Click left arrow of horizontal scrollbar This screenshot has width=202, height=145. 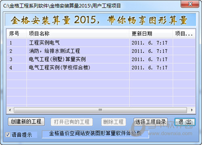tap(10, 110)
